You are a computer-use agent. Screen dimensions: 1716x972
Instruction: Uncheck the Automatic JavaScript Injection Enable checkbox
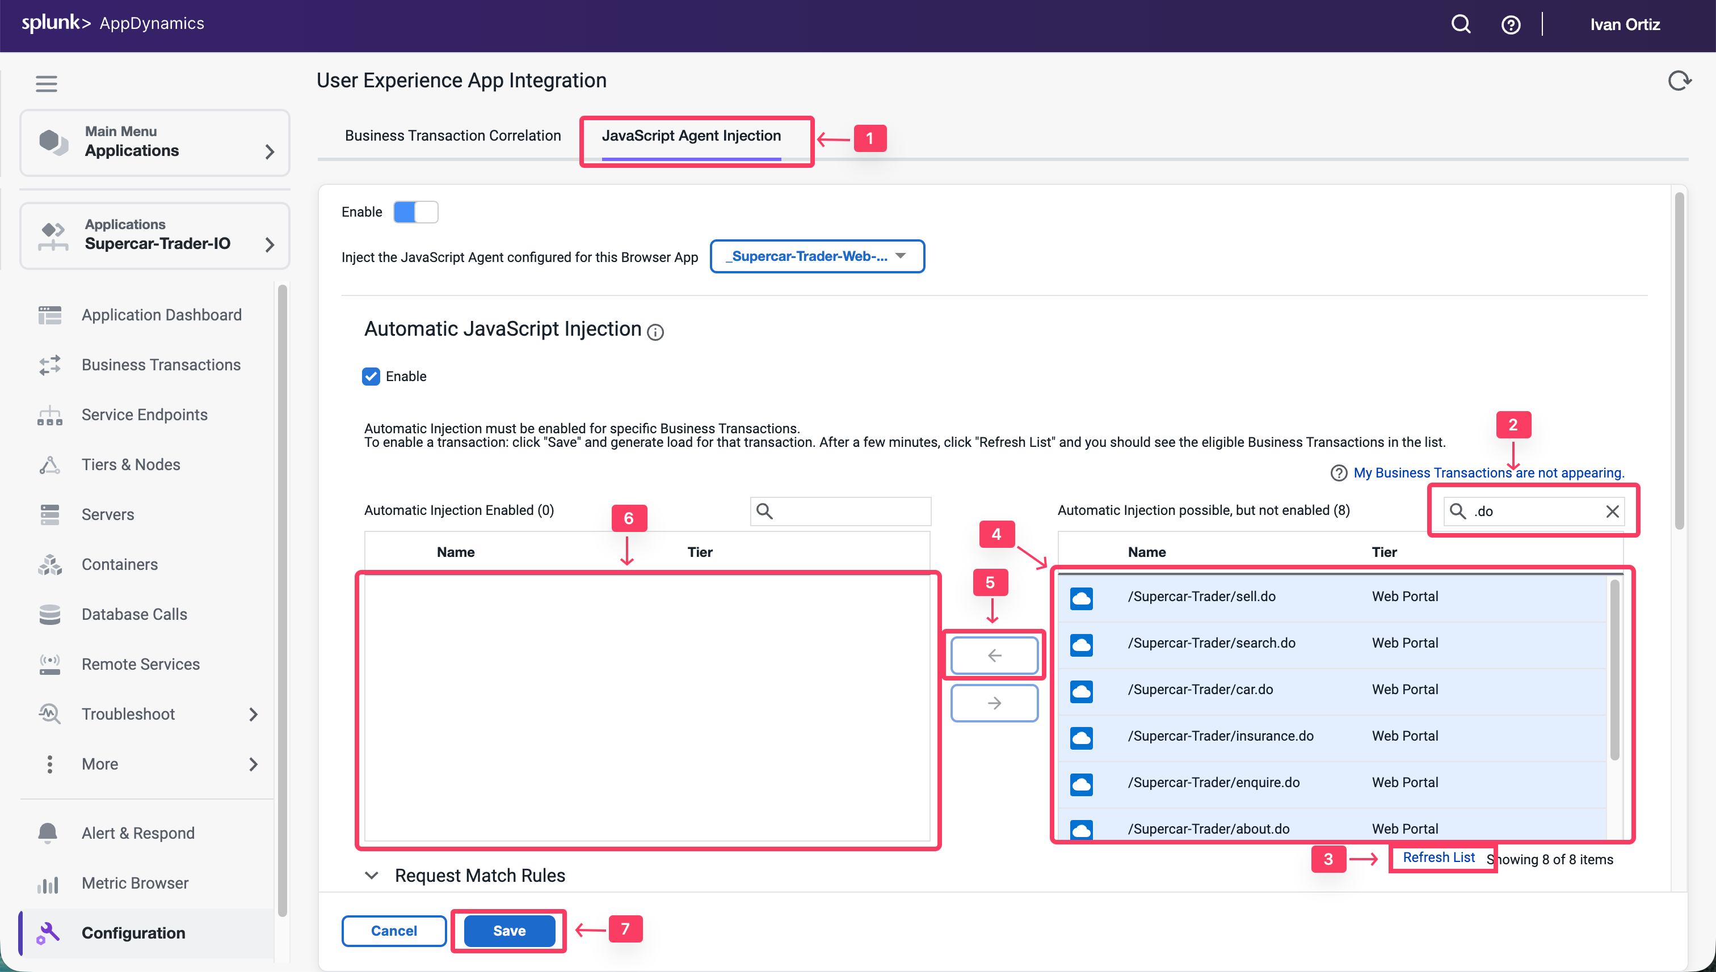click(371, 376)
